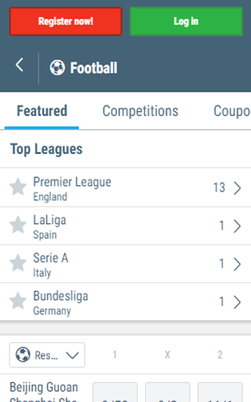Expand Serie A with its chevron
This screenshot has height=402, width=251.
click(237, 264)
